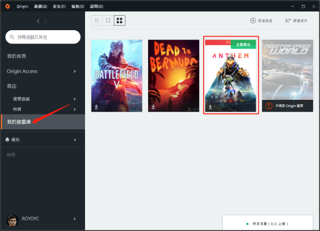320x231 pixels.
Task: Switch to medium tile view
Action: [x=108, y=20]
